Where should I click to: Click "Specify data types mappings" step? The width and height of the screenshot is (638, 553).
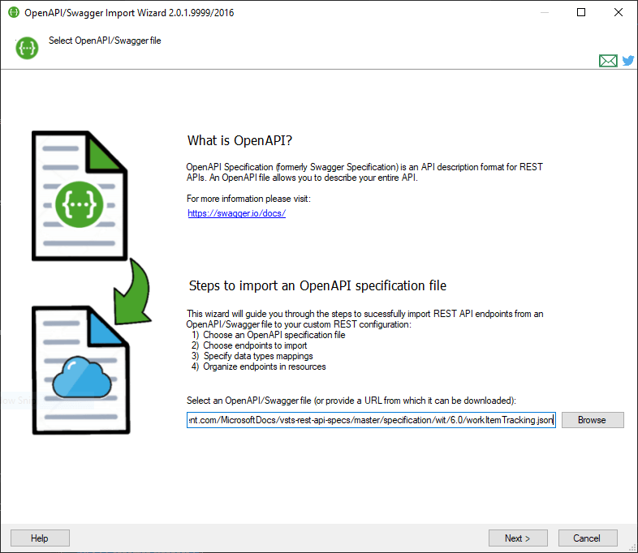tap(258, 356)
